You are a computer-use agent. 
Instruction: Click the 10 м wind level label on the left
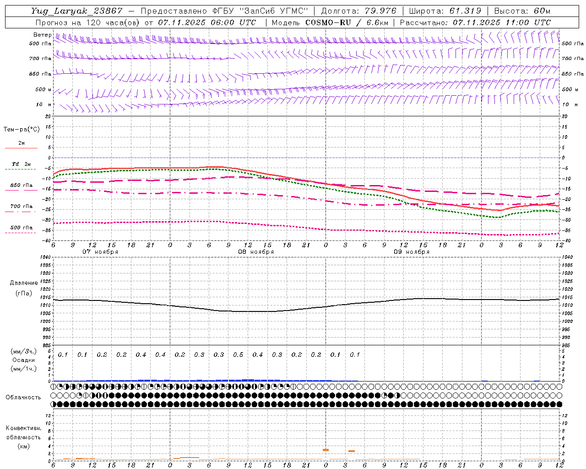44,104
